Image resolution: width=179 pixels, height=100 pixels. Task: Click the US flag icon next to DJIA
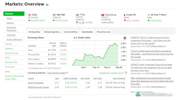click(30, 15)
